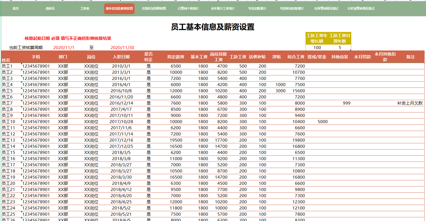
Task: Select the 基本信息及薪资设置 tab
Action: coord(119,9)
